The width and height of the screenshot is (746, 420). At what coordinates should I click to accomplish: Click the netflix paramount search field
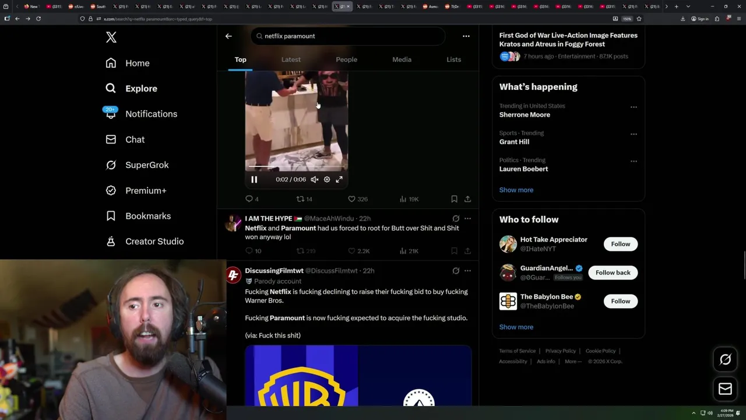[349, 36]
